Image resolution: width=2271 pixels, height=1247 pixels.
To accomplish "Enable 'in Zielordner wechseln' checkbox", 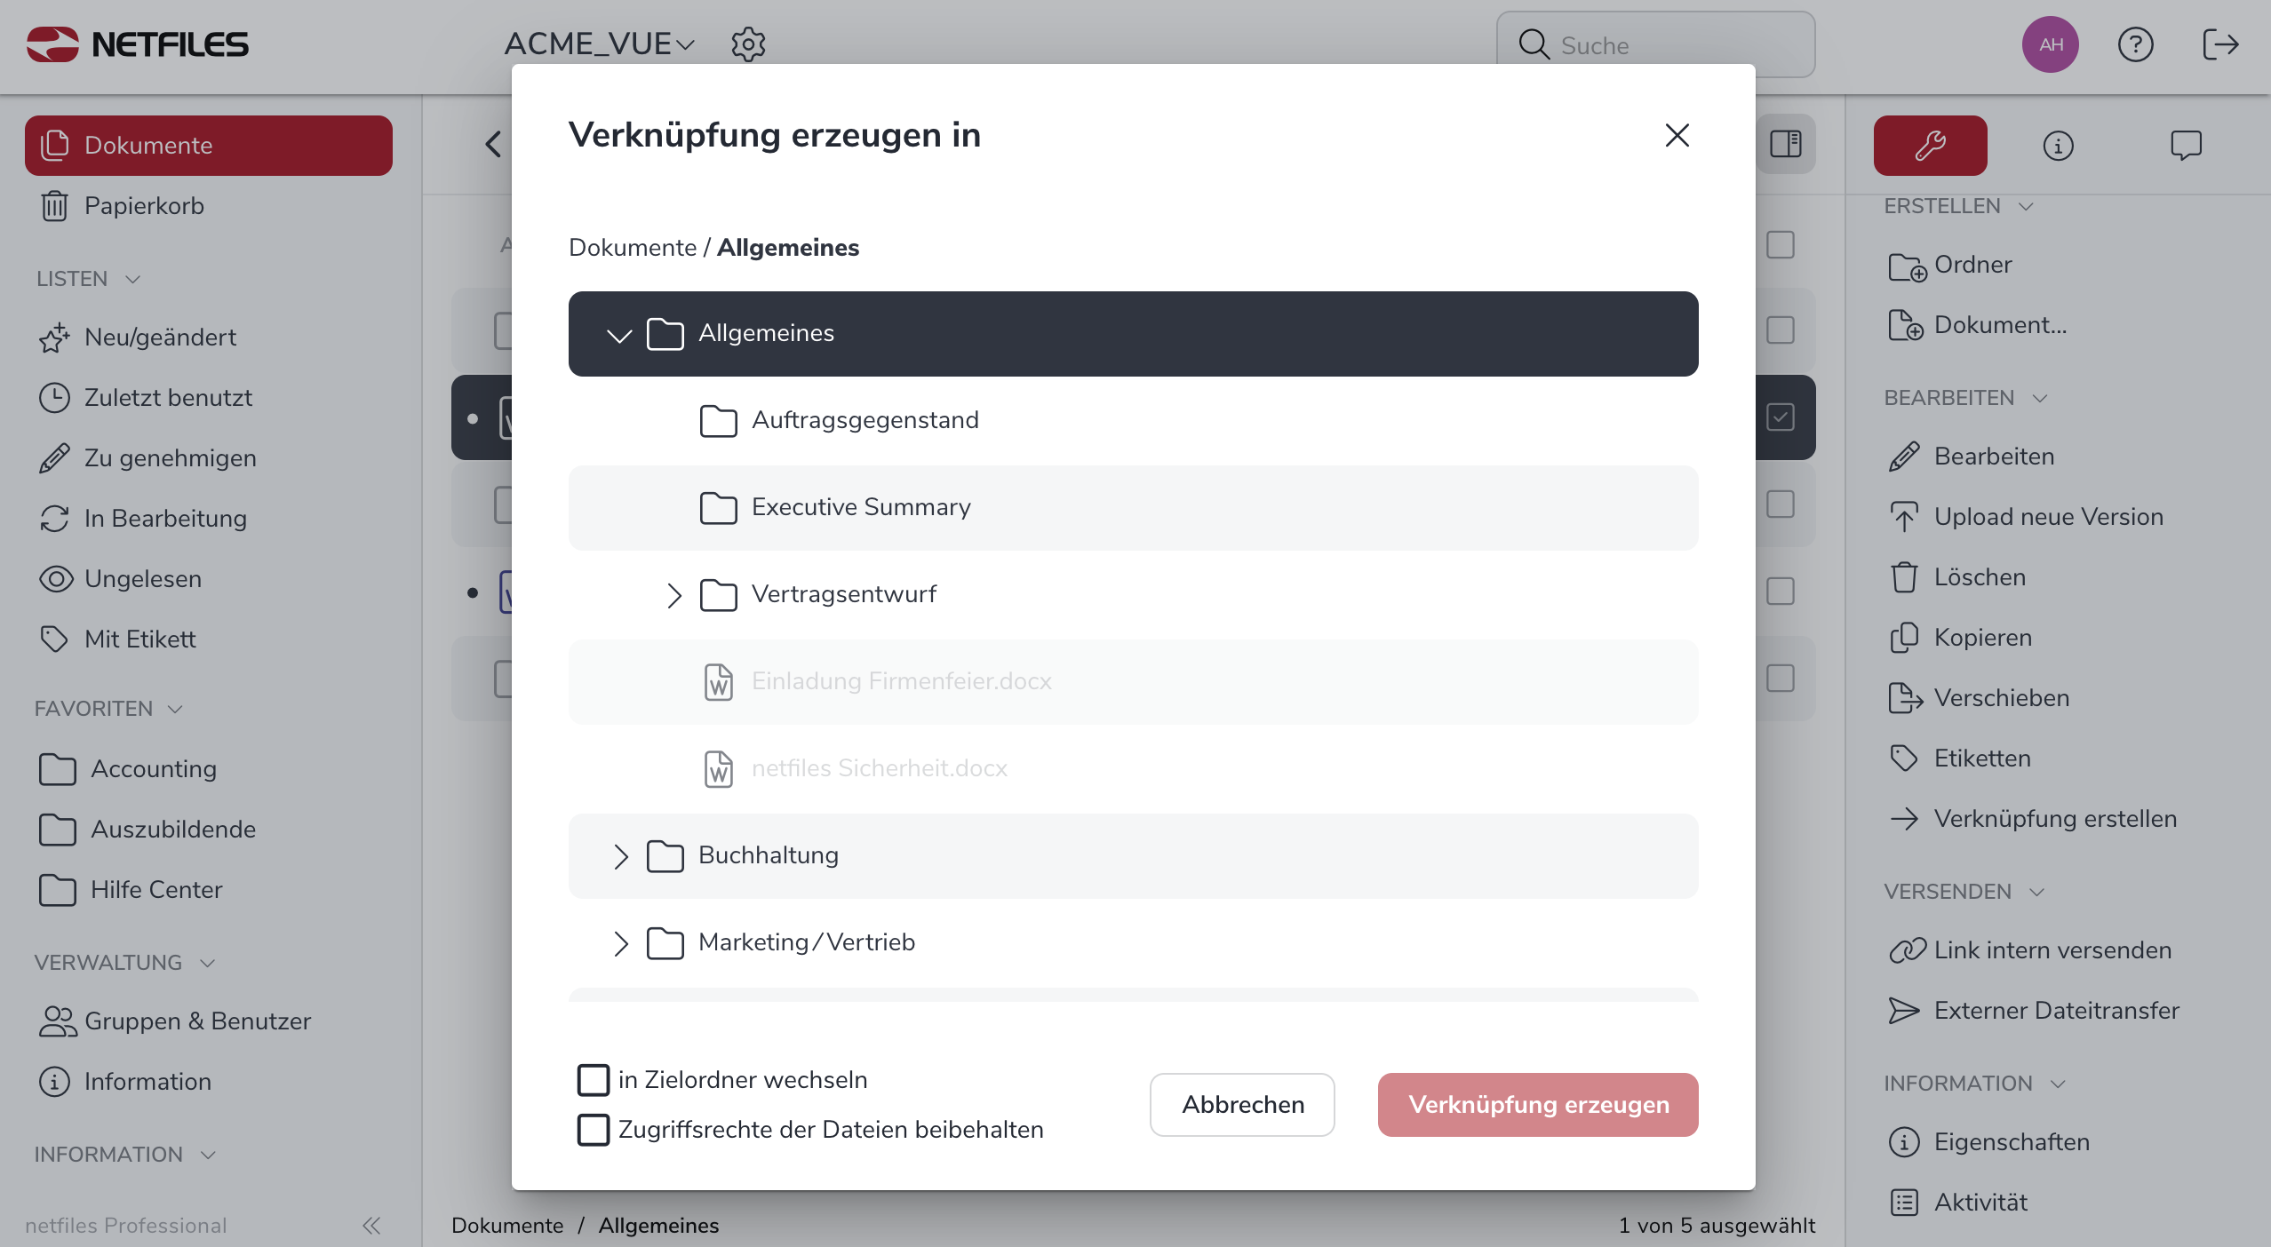I will click(x=594, y=1080).
